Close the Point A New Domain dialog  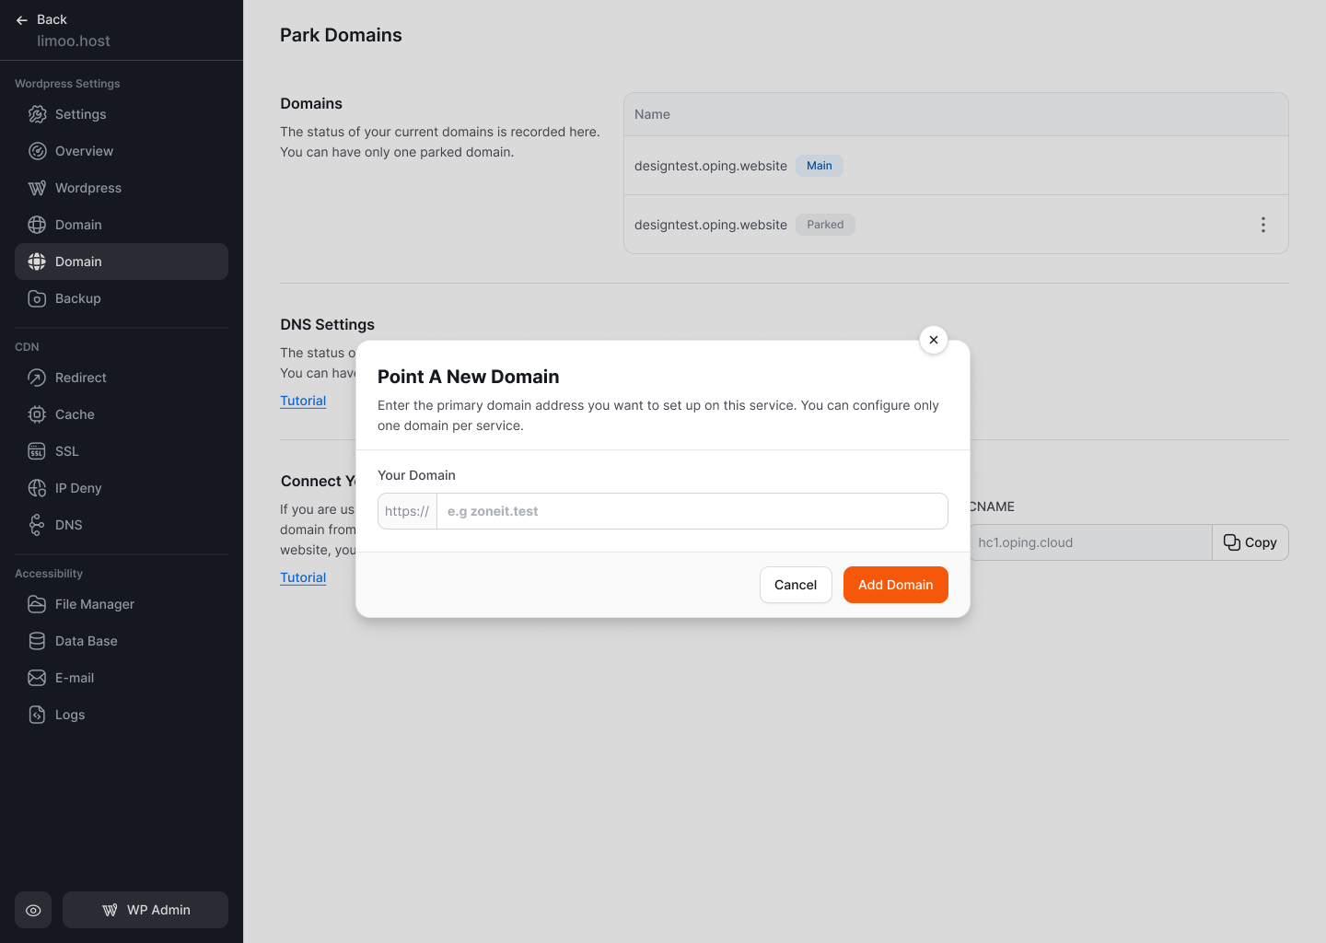pos(934,340)
